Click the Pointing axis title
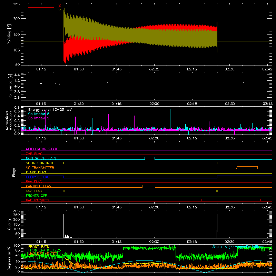276x276 pixels. (x=9, y=34)
